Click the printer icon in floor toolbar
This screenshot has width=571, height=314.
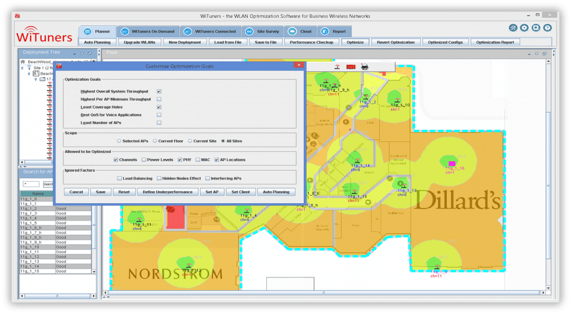click(365, 66)
